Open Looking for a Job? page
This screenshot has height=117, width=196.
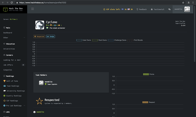[12, 60]
